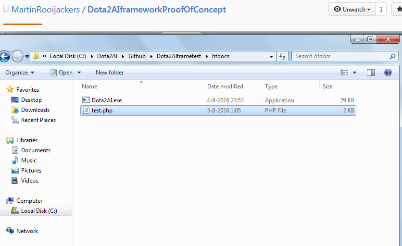
Task: Click New folder in toolbar
Action: (x=110, y=73)
